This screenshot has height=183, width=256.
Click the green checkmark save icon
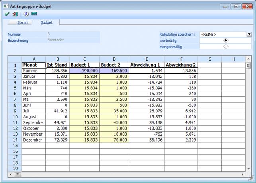pos(7,14)
